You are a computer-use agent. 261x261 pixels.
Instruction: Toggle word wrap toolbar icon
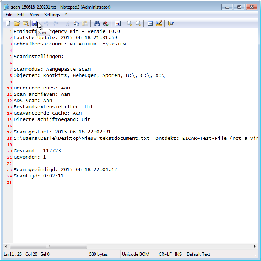click(118, 23)
